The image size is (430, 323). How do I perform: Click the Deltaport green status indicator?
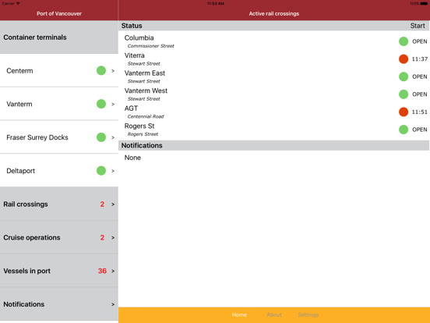101,171
